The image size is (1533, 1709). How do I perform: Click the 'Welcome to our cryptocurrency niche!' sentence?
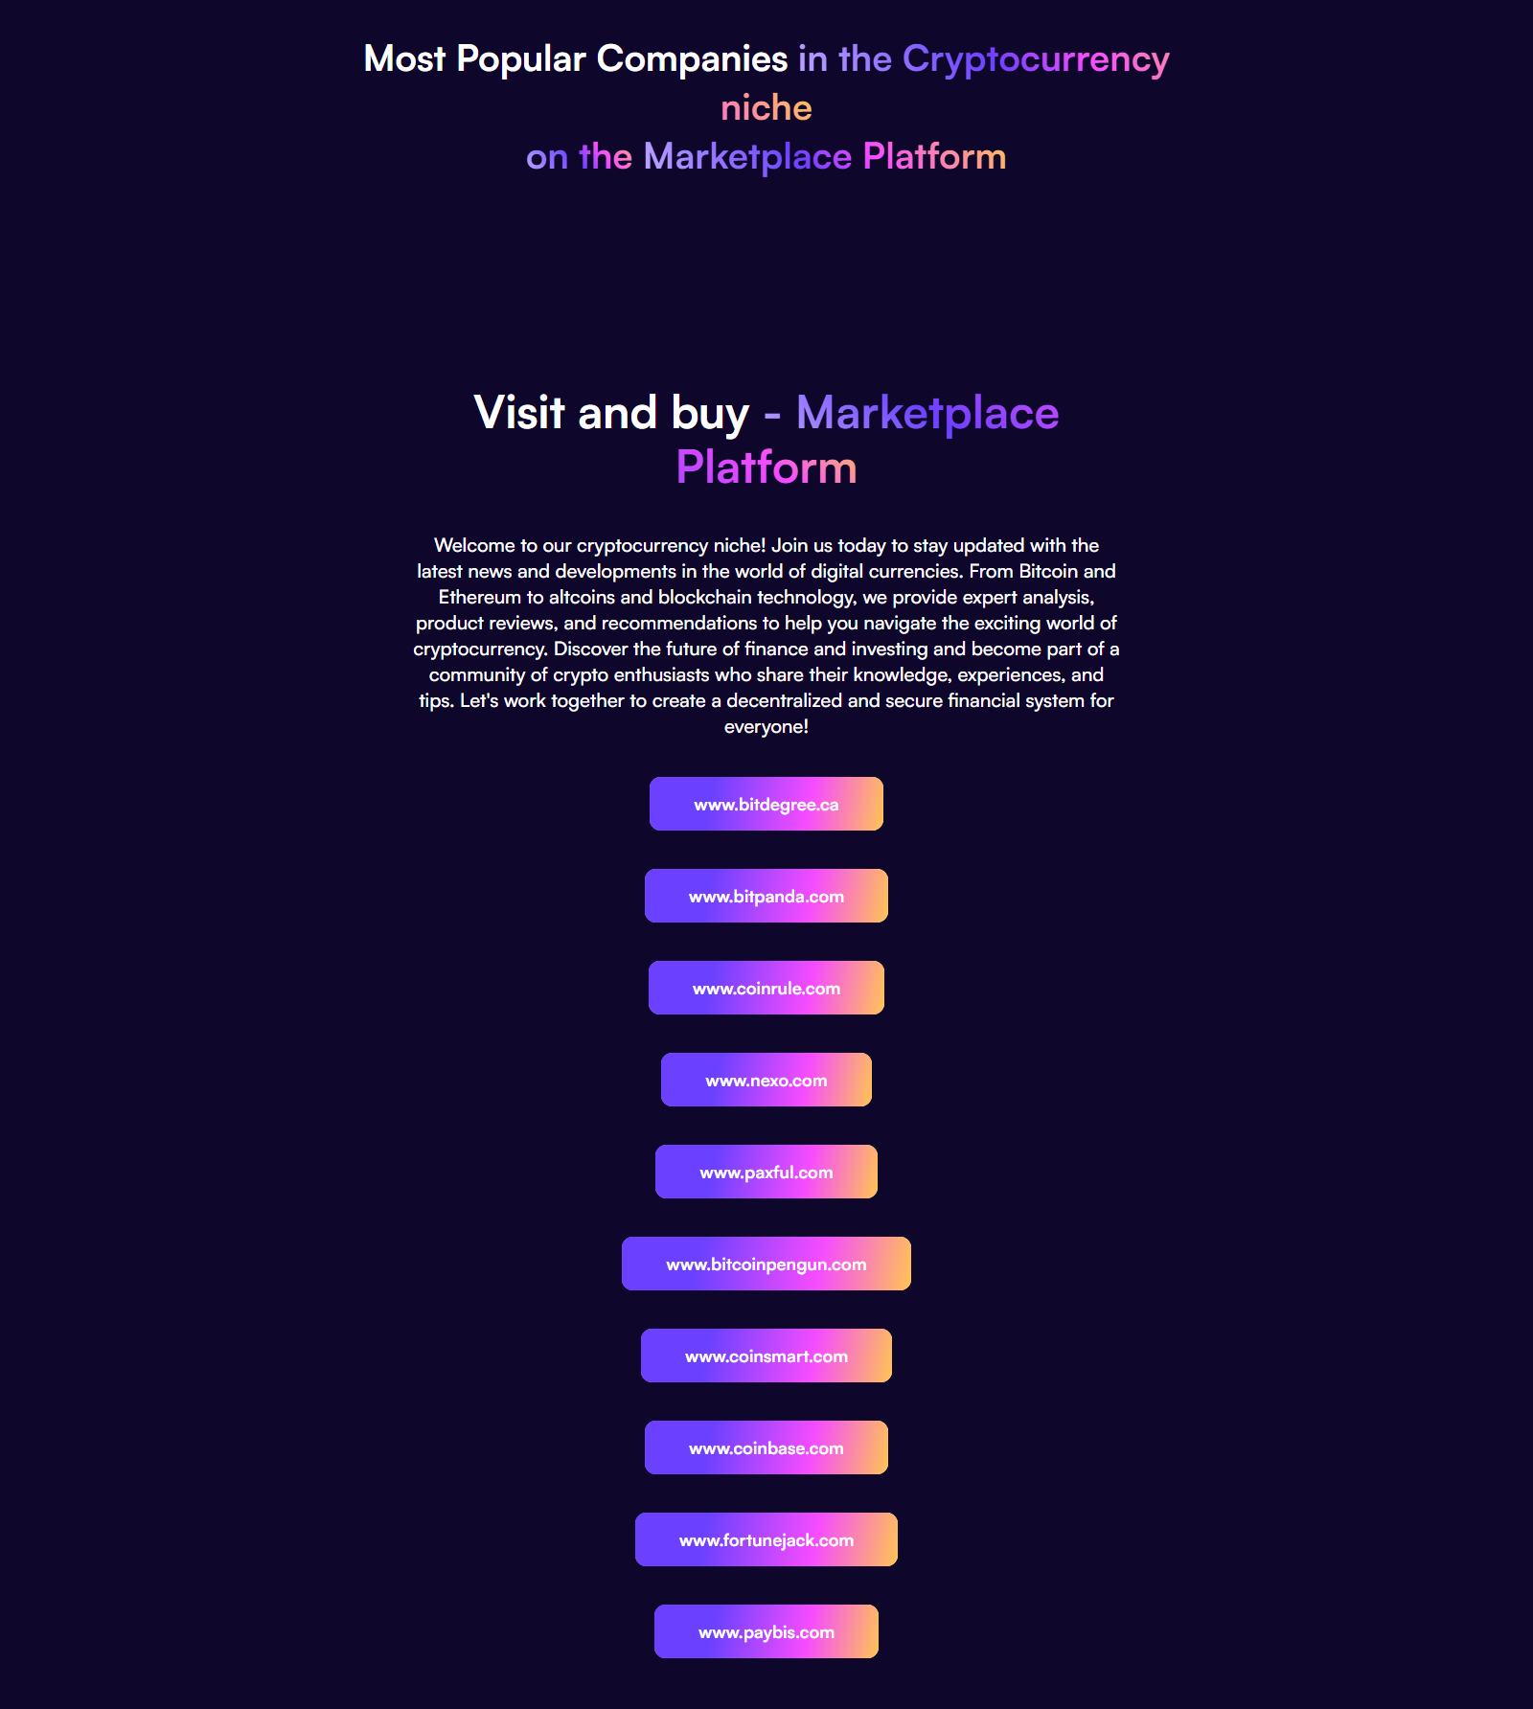[600, 545]
